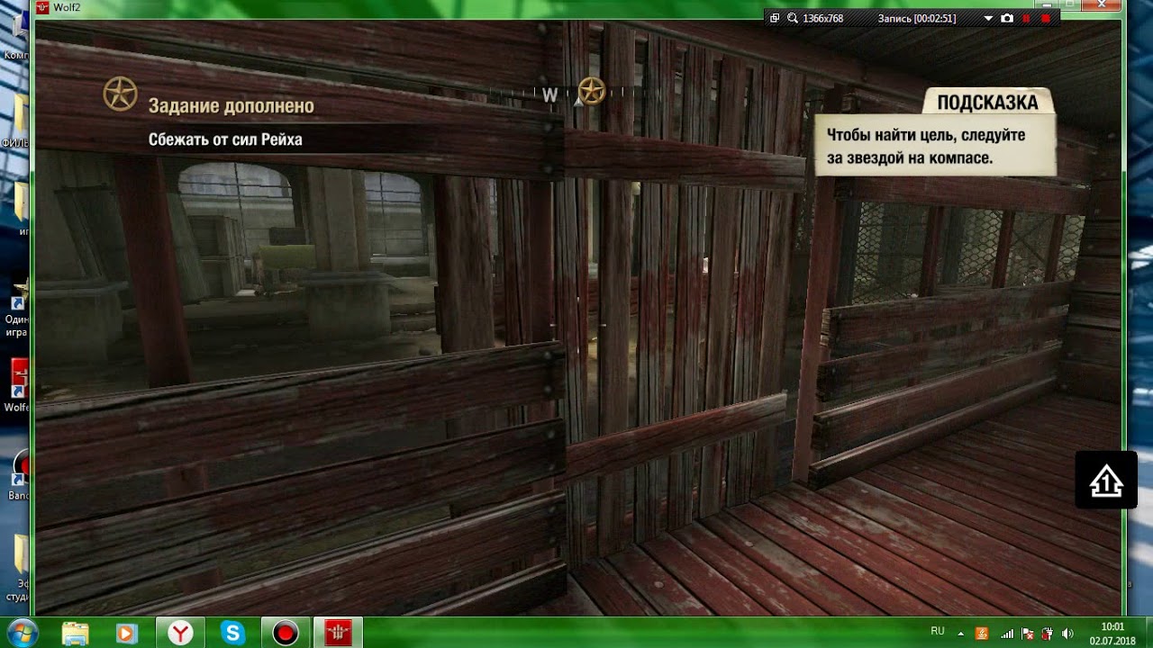Click the window-mode icon in recorder bar
Image resolution: width=1153 pixels, height=648 pixels.
(x=776, y=18)
